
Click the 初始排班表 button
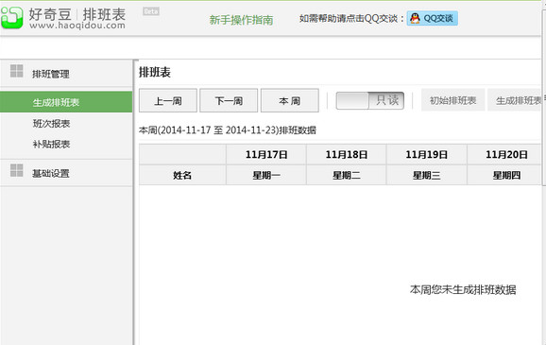[x=452, y=100]
